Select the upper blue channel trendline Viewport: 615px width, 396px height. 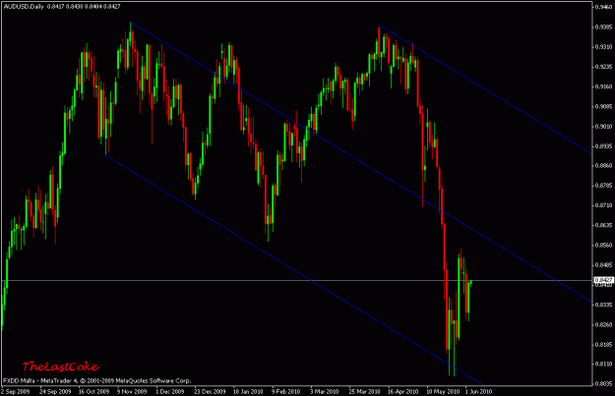tap(485, 89)
